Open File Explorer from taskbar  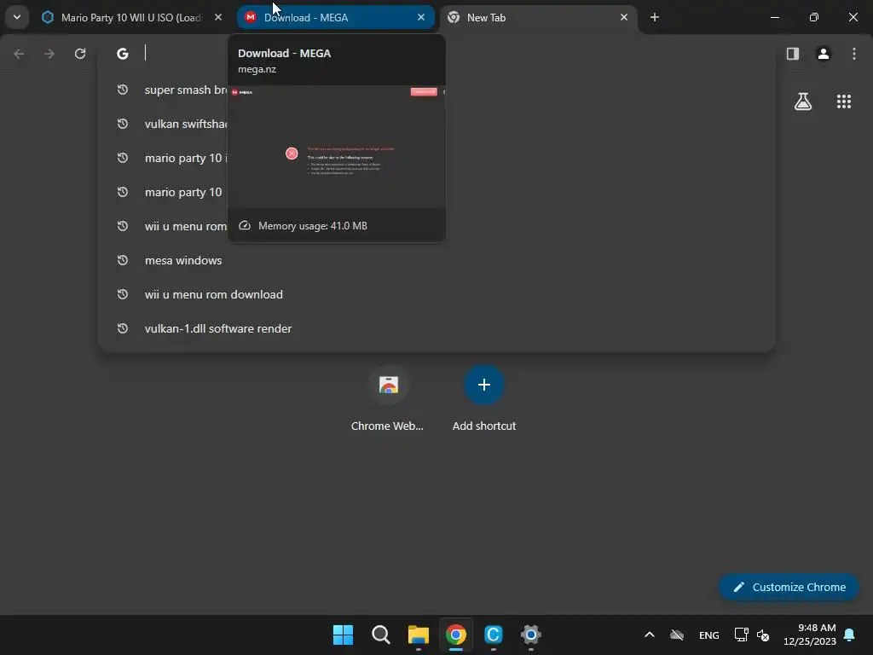click(x=418, y=635)
